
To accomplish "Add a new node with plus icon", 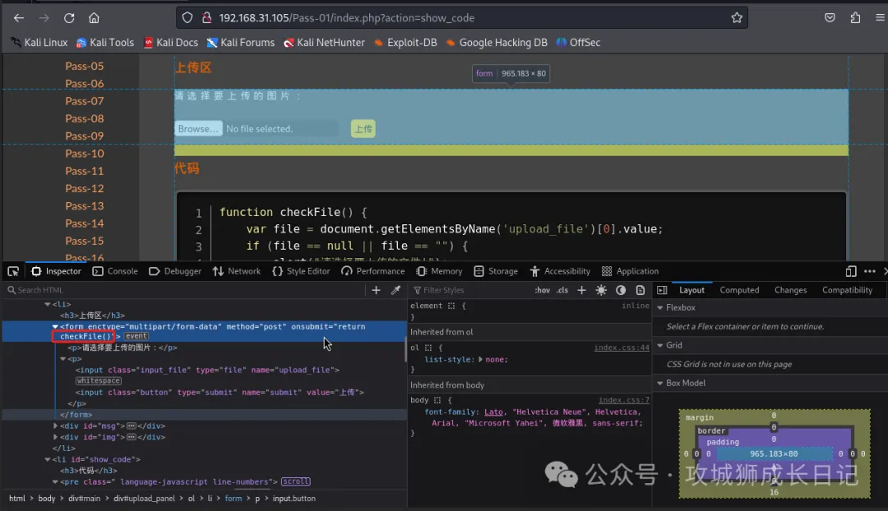I will [377, 290].
